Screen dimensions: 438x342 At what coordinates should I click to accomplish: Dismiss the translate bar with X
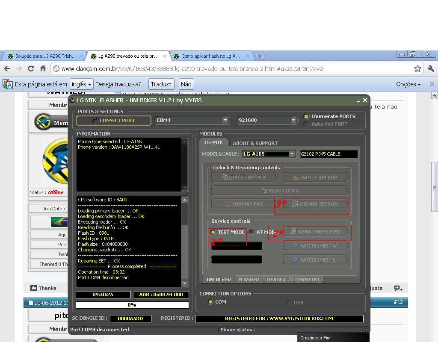click(432, 84)
